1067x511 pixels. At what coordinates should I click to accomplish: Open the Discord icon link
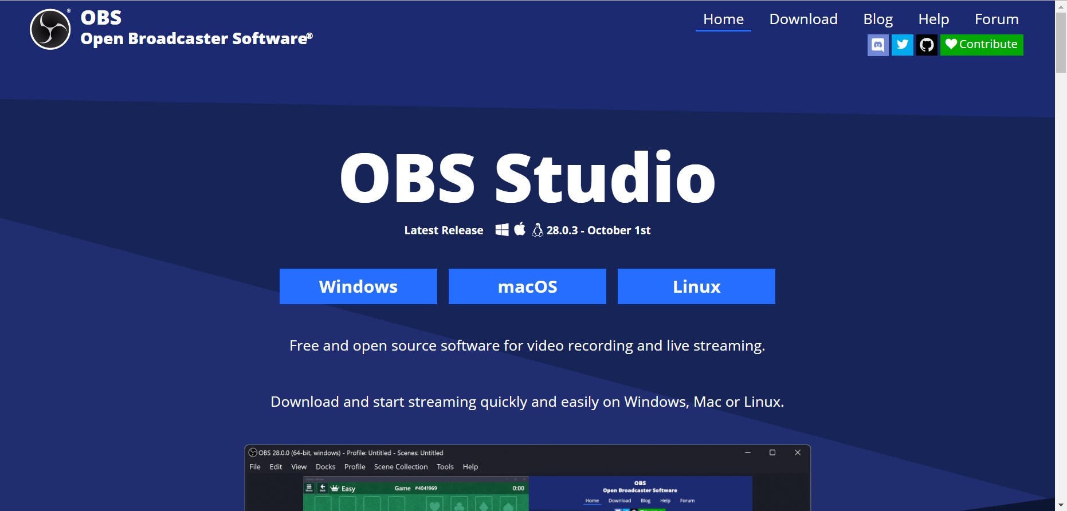pyautogui.click(x=878, y=45)
